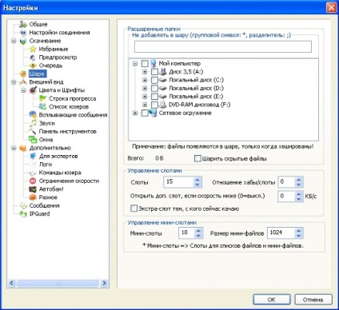This screenshot has width=339, height=310.
Task: Open the Избранные settings label
Action: point(54,49)
